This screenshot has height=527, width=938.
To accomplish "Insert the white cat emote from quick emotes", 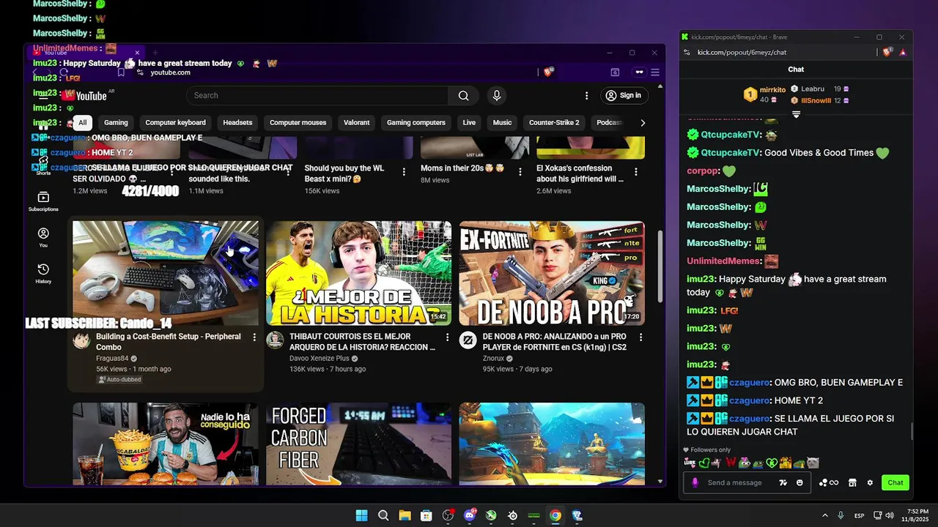I will tap(813, 463).
